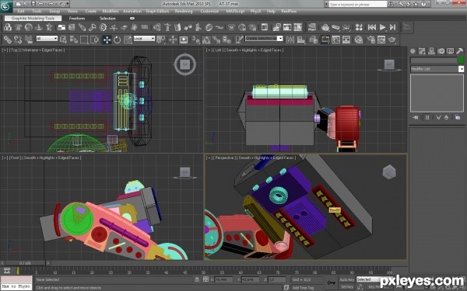Click the Set Key button
The width and height of the screenshot is (467, 291).
click(346, 287)
